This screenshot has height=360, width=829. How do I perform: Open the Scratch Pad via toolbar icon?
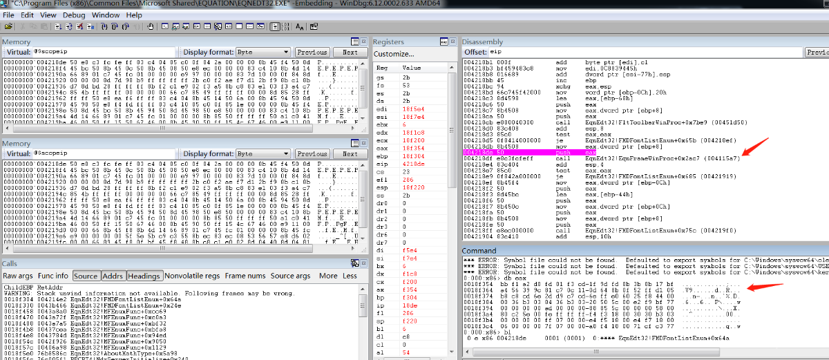240,26
